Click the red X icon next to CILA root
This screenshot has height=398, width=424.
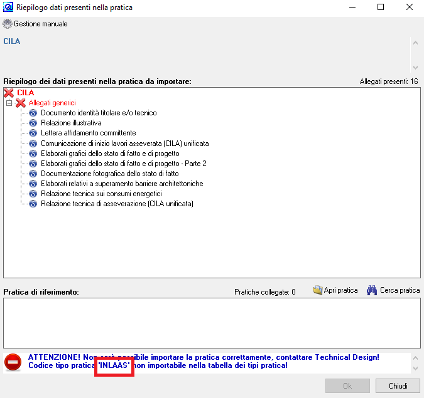[9, 93]
